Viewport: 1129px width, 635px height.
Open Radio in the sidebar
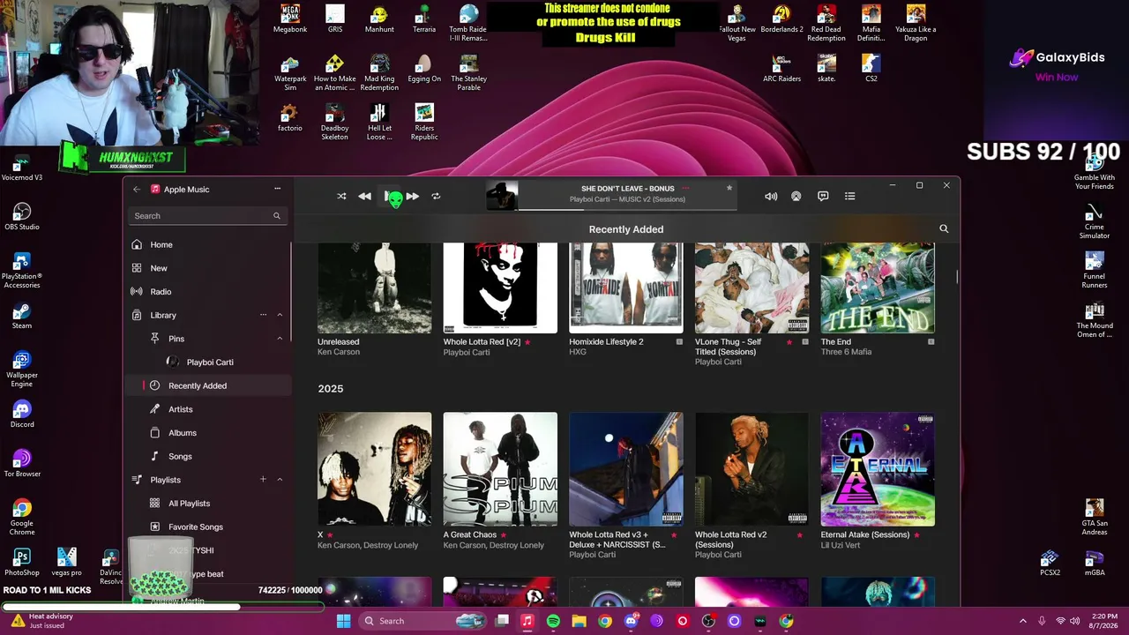[x=207, y=292]
